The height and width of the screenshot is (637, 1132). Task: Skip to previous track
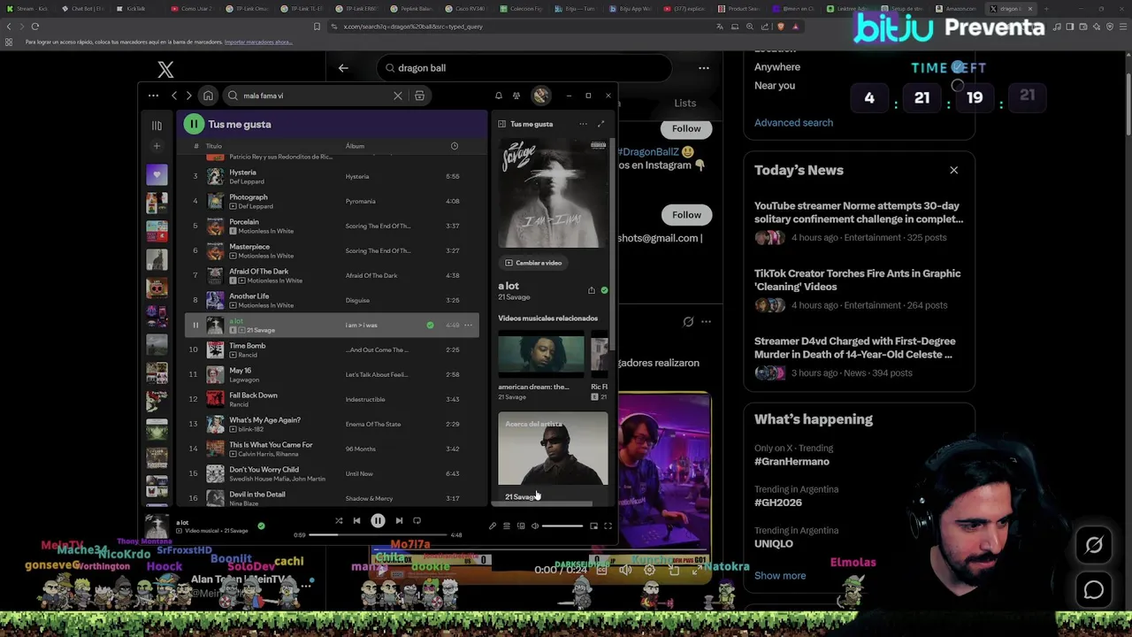[x=356, y=521]
